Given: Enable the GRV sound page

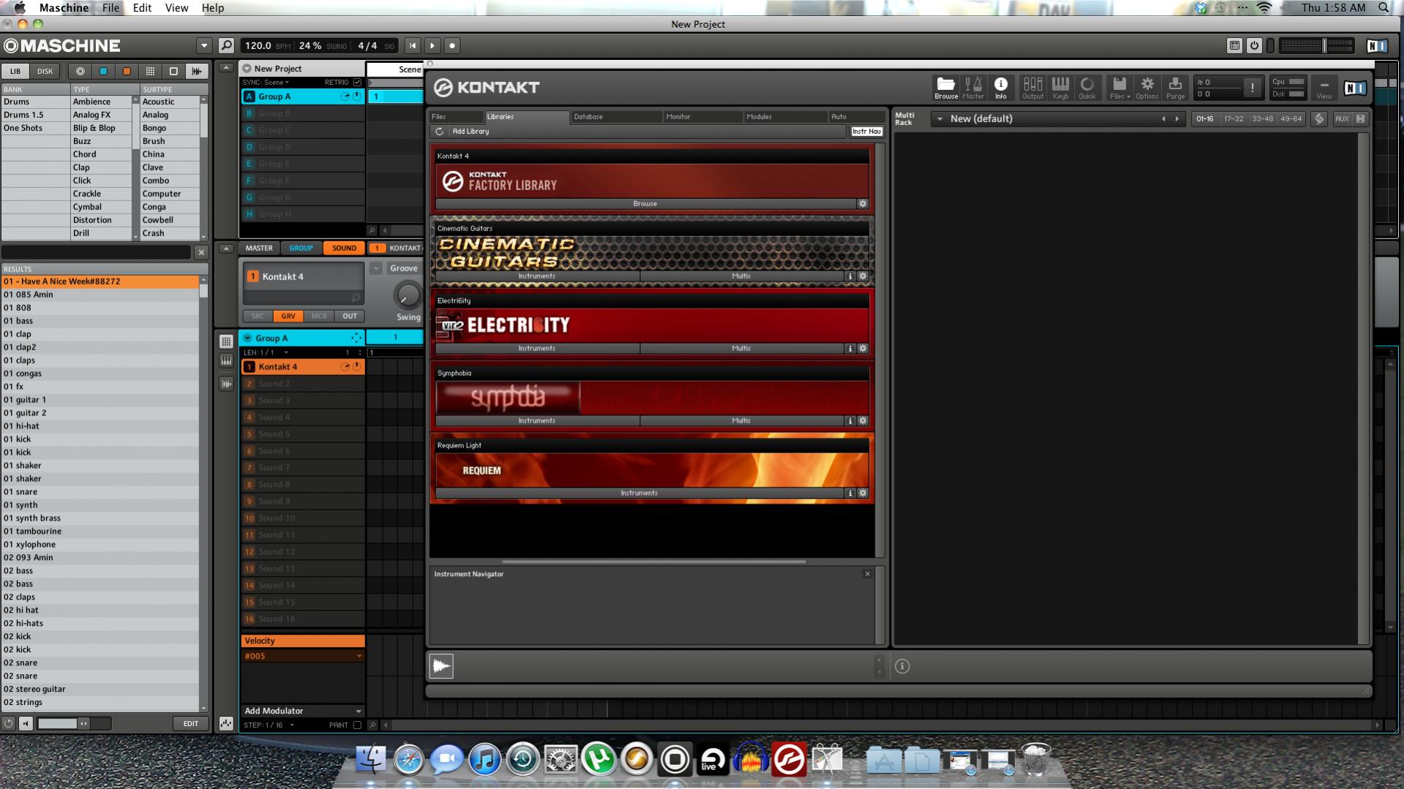Looking at the screenshot, I should click(288, 317).
